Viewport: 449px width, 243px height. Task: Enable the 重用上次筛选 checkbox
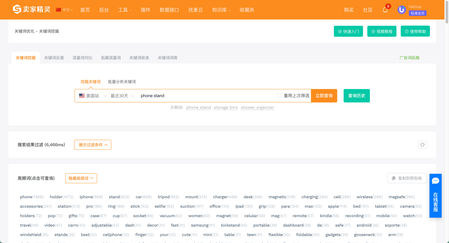click(279, 96)
